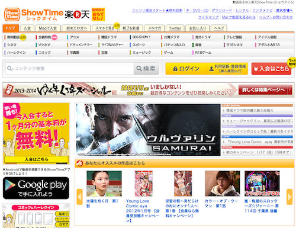Open the お気に入り tab
The height and width of the screenshot is (228, 296).
198,28
